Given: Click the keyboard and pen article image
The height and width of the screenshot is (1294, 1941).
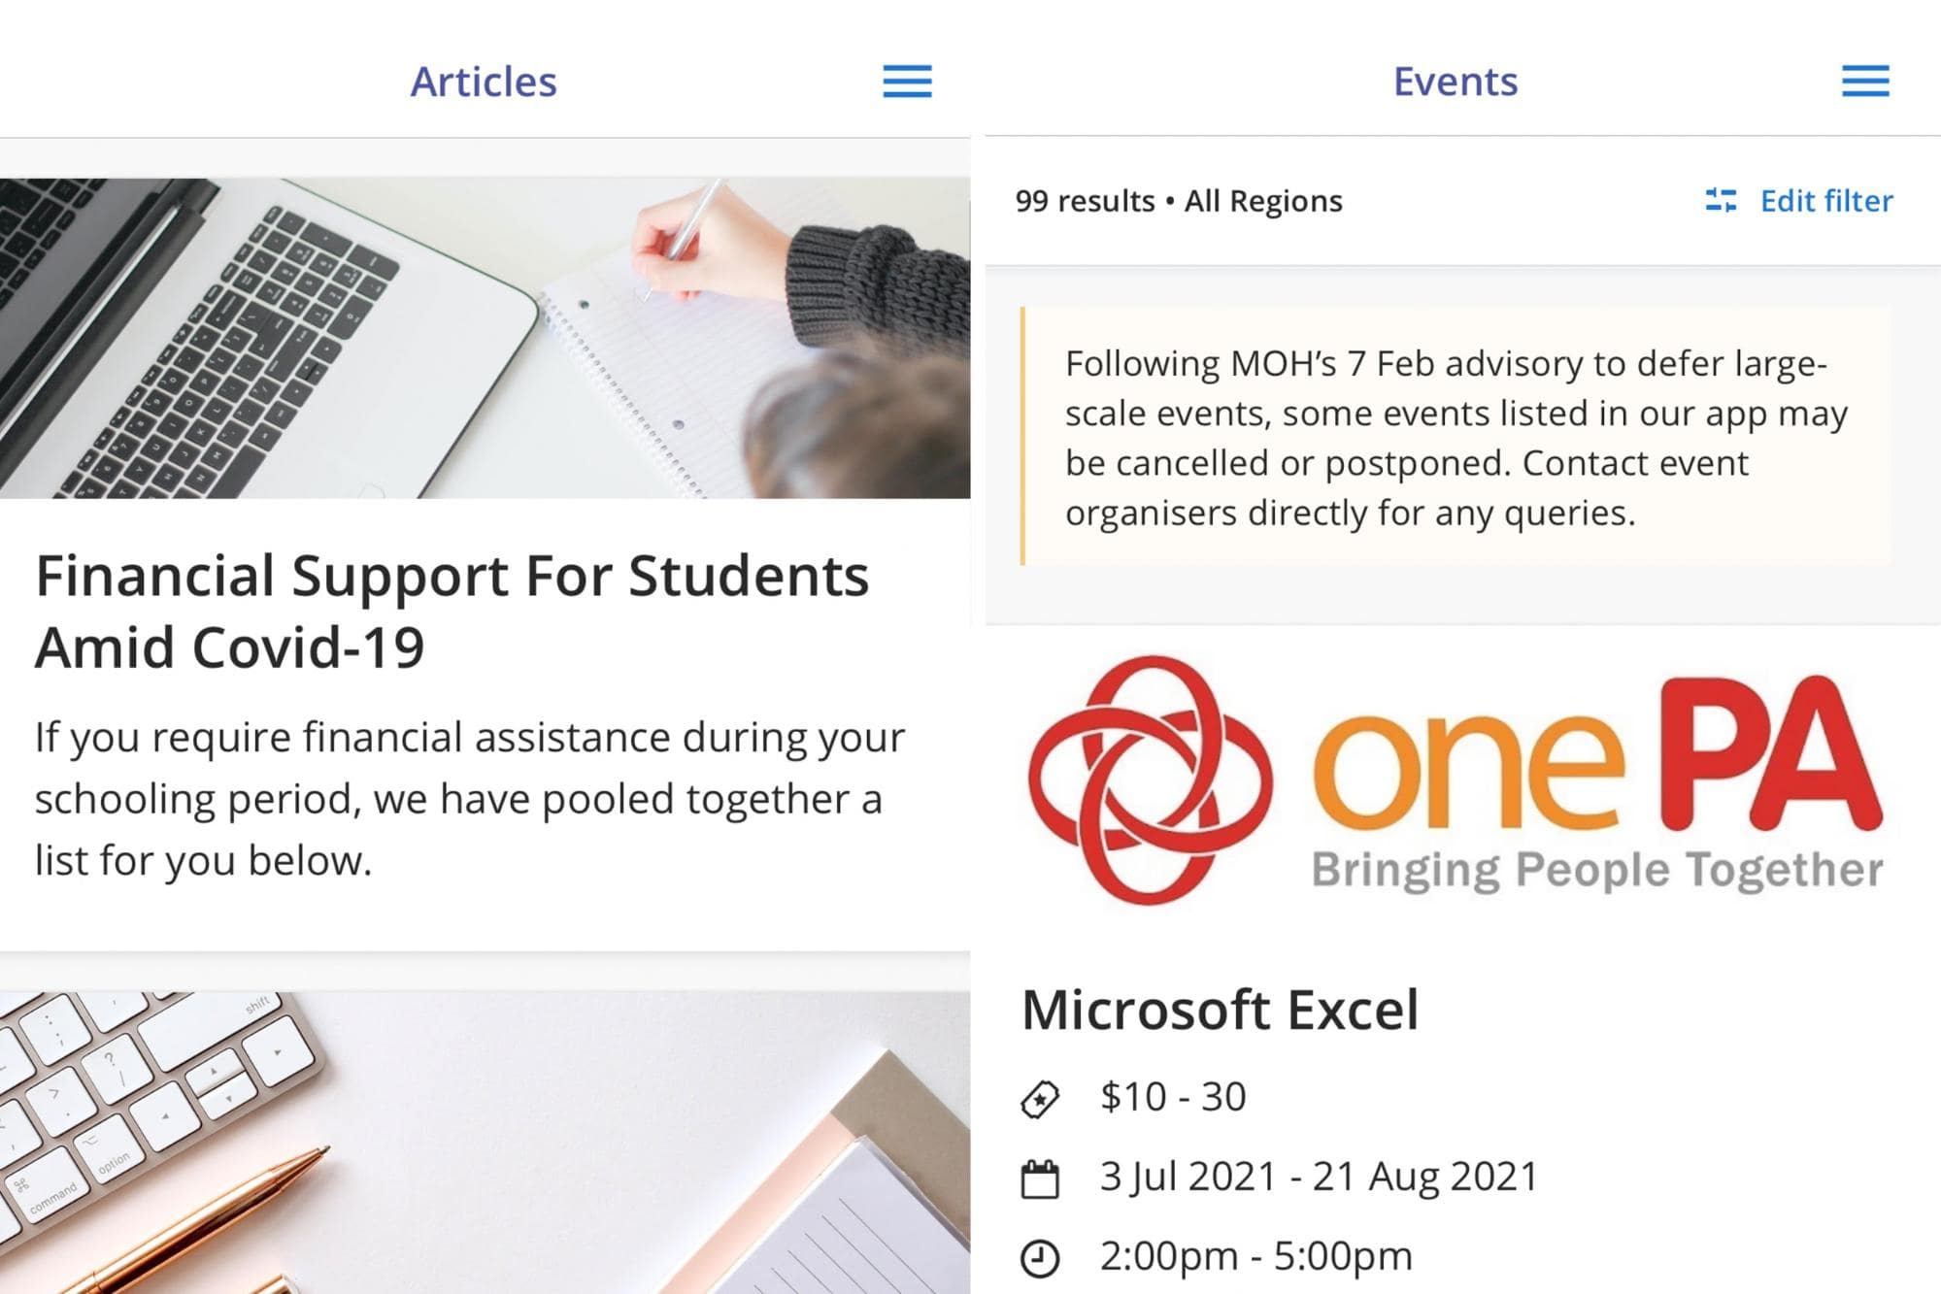Looking at the screenshot, I should click(x=485, y=1142).
